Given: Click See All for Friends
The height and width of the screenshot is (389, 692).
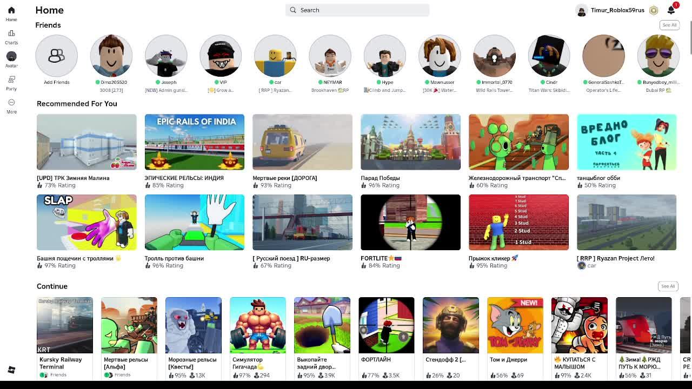Looking at the screenshot, I should click(x=669, y=25).
